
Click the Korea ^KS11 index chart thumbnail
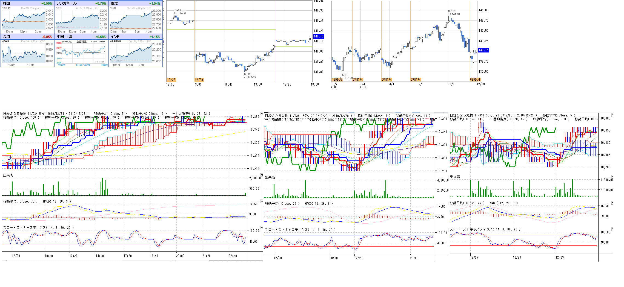click(x=24, y=20)
